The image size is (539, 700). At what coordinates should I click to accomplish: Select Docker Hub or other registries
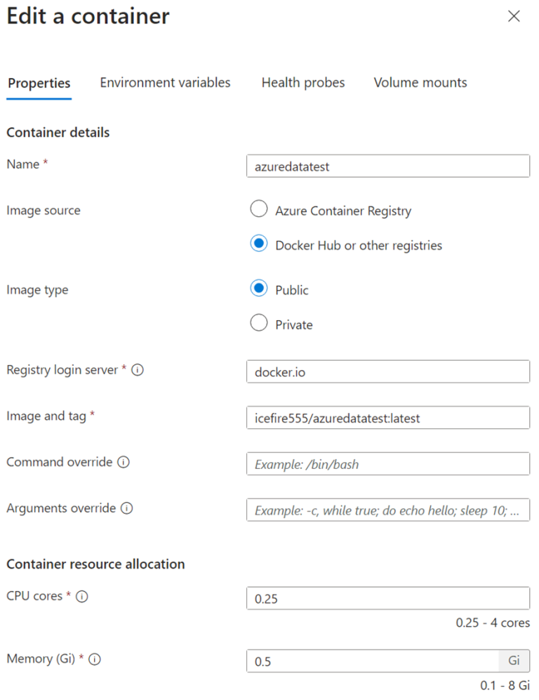259,245
